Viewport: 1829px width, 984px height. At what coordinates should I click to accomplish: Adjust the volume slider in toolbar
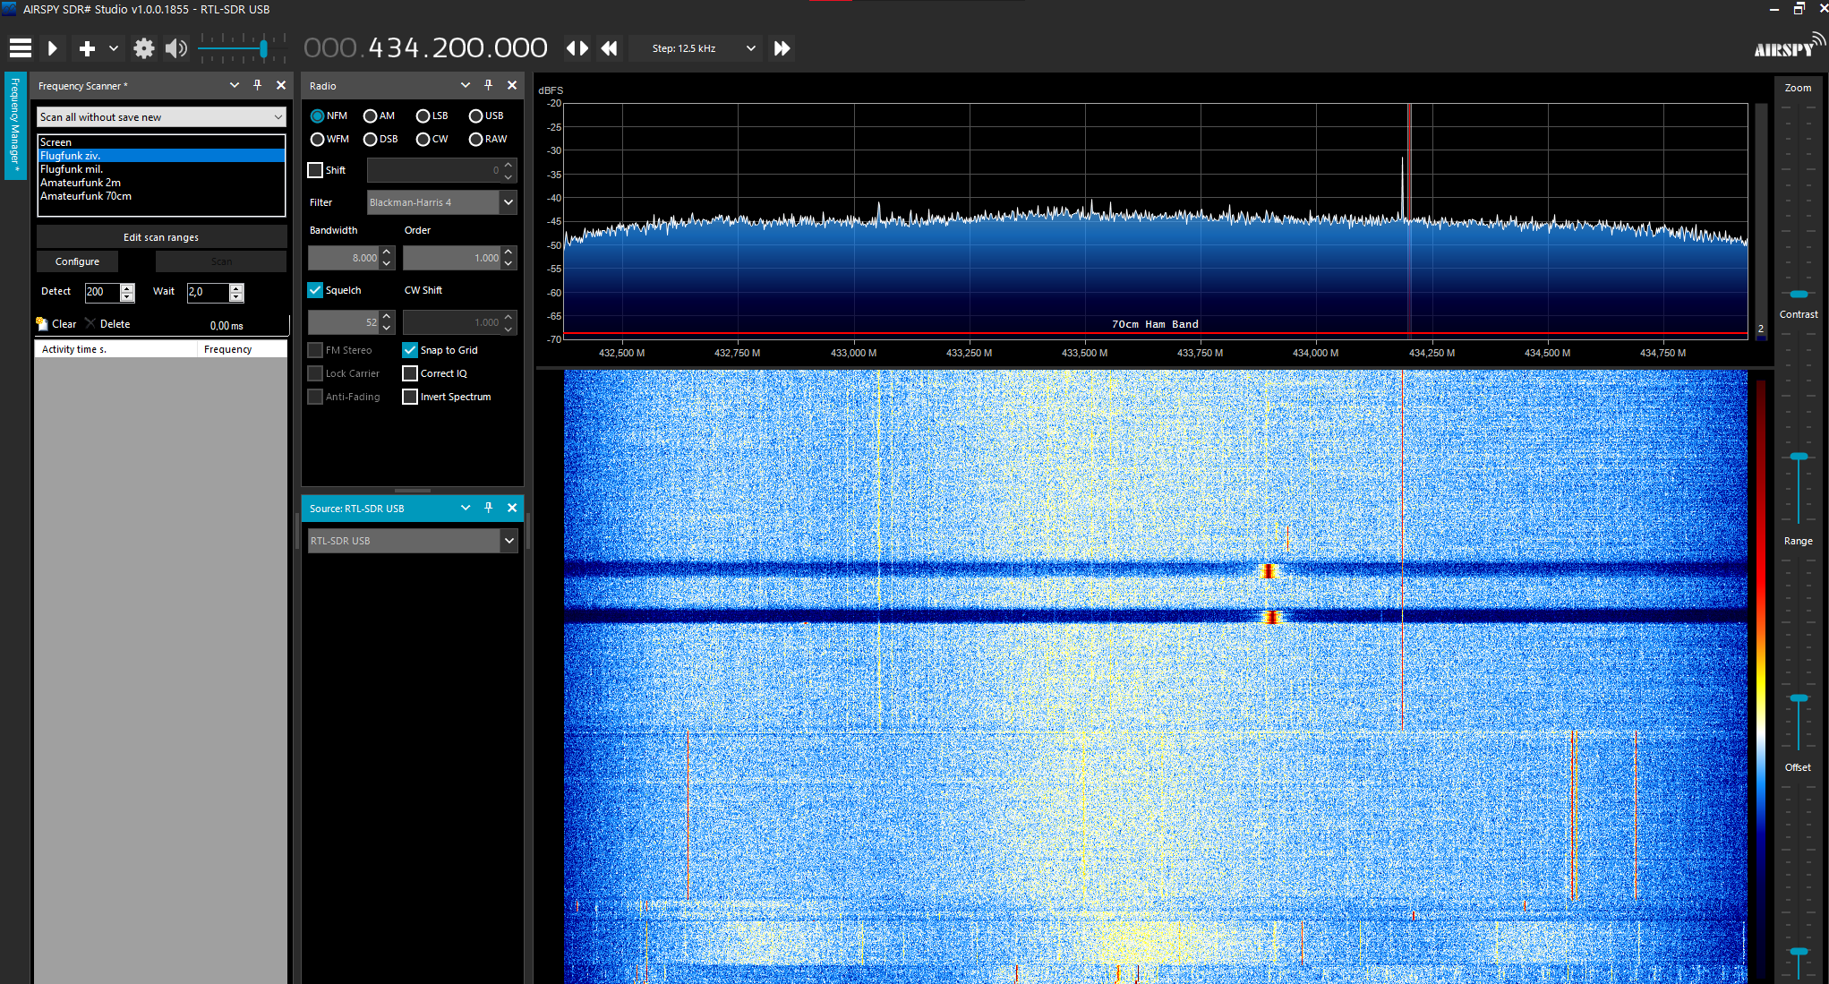tap(263, 48)
